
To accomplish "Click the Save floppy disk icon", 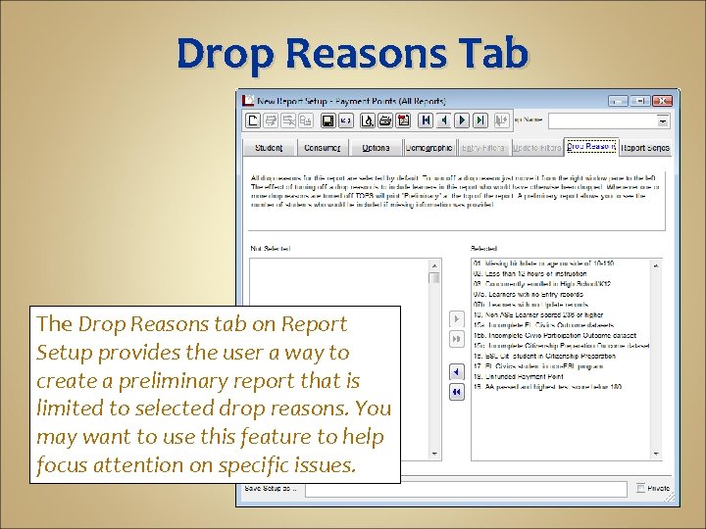I will (328, 120).
